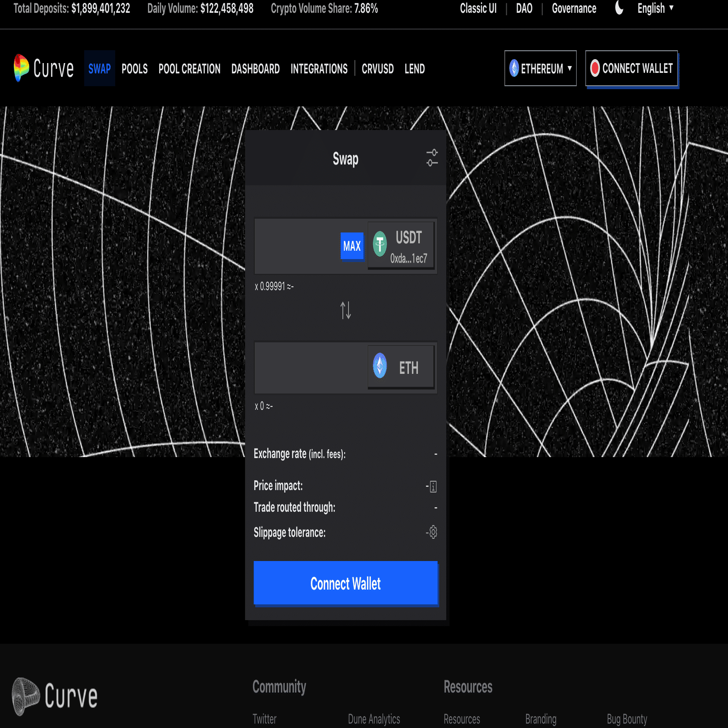The height and width of the screenshot is (728, 728).
Task: Expand the Ethereum network dropdown
Action: (x=540, y=68)
